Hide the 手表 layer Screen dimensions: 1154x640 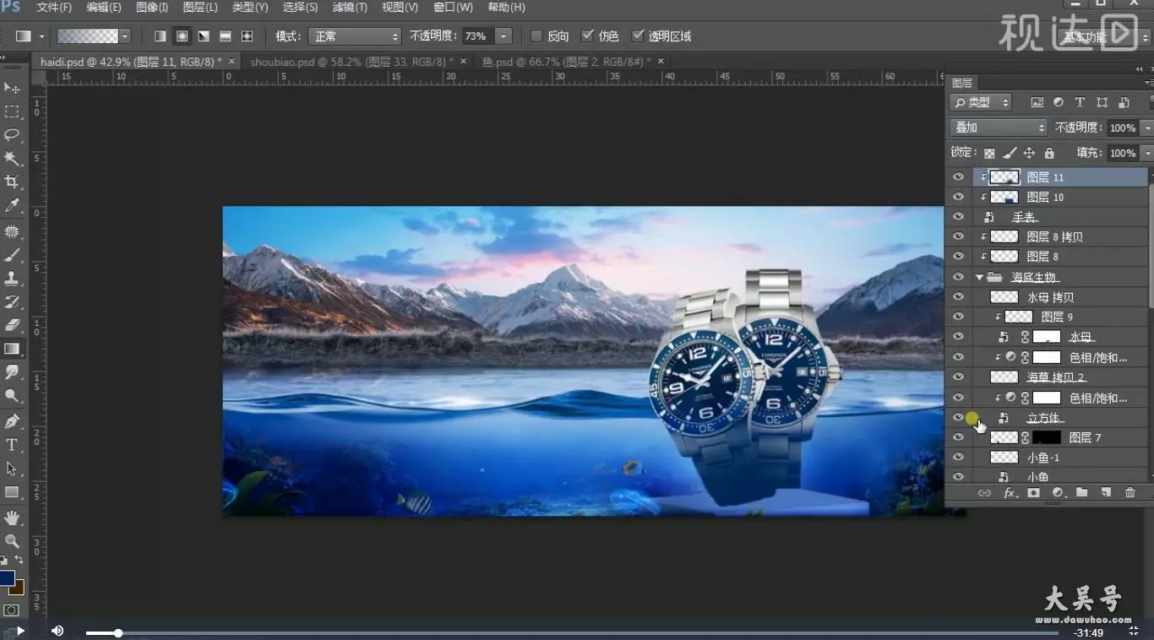click(x=958, y=217)
